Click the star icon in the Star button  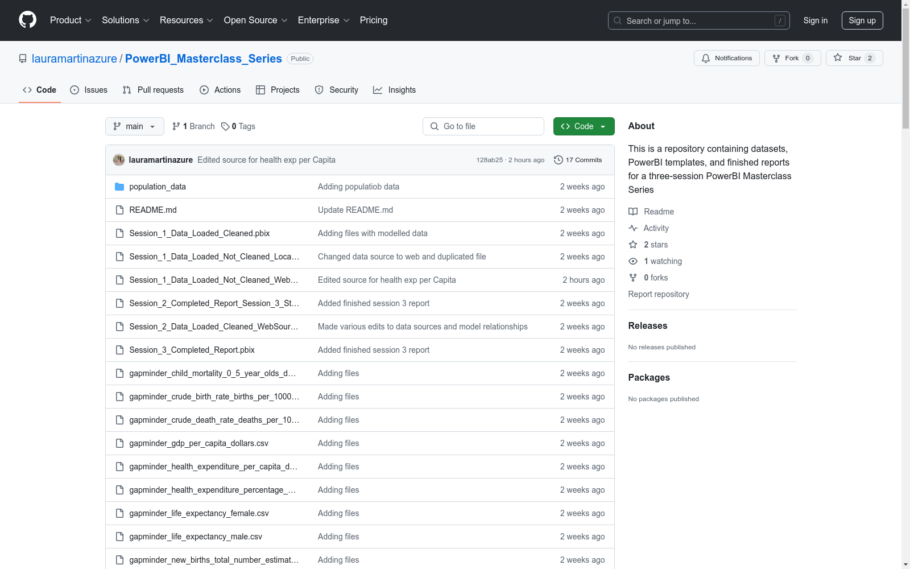pyautogui.click(x=838, y=57)
